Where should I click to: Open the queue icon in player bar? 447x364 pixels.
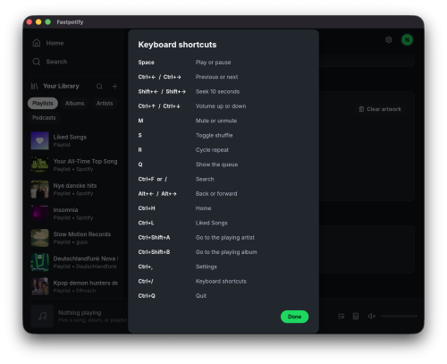pyautogui.click(x=341, y=316)
